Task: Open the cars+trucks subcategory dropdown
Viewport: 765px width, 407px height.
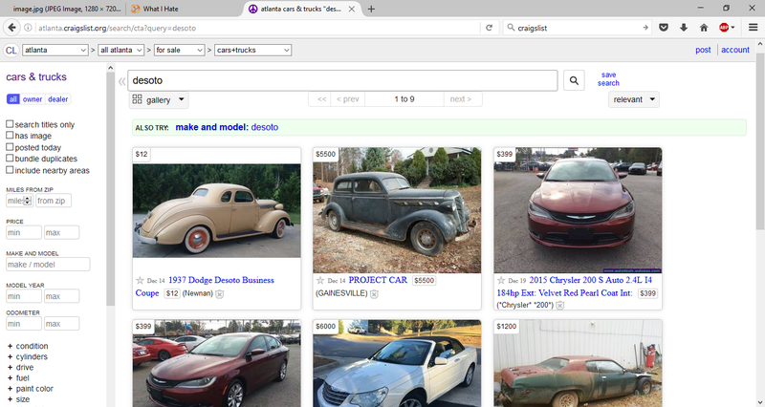Action: 252,51
